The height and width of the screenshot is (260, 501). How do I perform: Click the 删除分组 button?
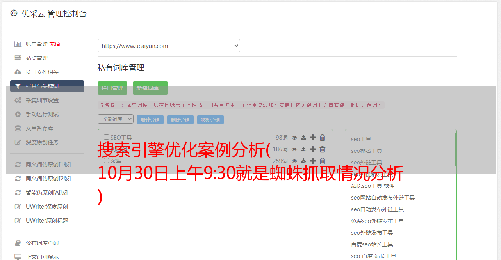pos(180,120)
